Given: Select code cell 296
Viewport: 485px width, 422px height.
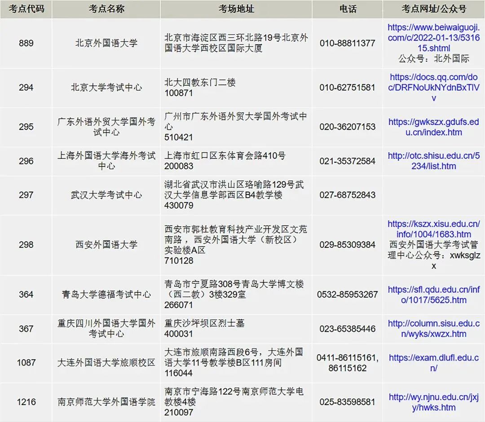Looking at the screenshot, I should (26, 161).
